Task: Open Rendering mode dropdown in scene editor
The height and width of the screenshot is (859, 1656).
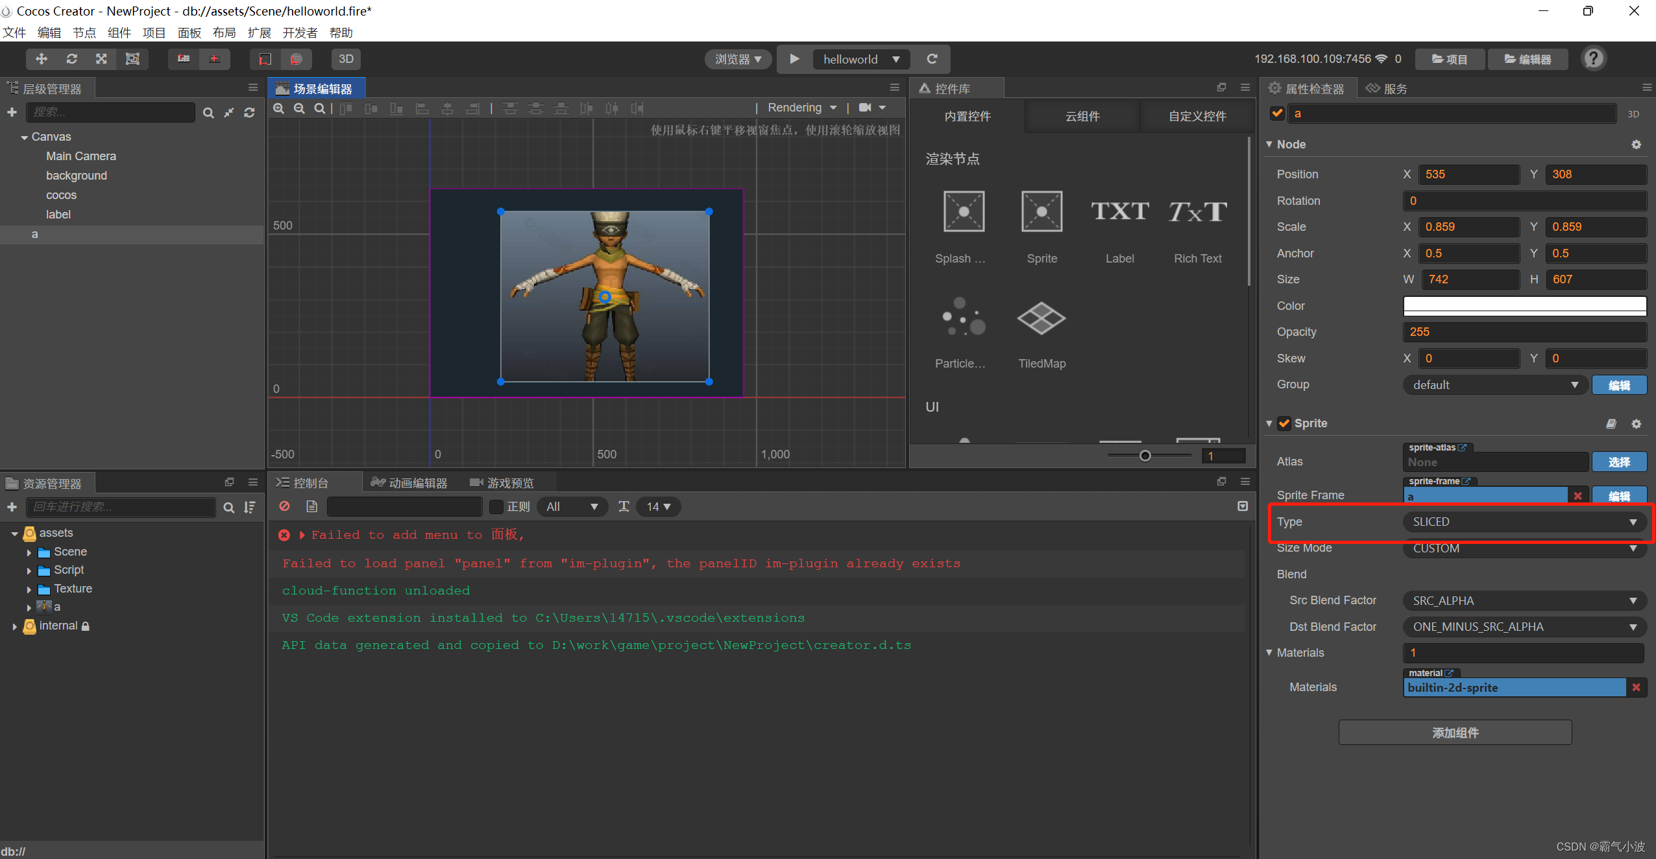Action: click(802, 108)
